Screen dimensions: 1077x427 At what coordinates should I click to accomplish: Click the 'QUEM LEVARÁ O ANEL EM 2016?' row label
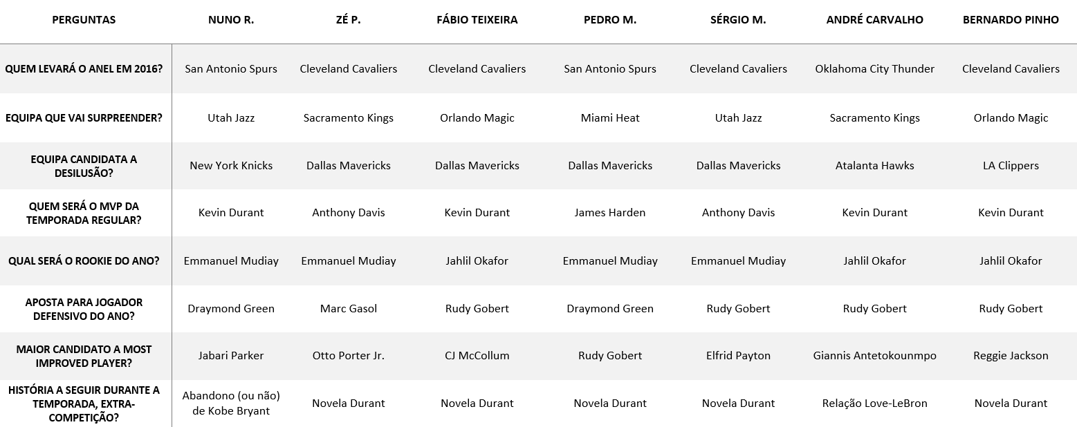[x=84, y=69]
